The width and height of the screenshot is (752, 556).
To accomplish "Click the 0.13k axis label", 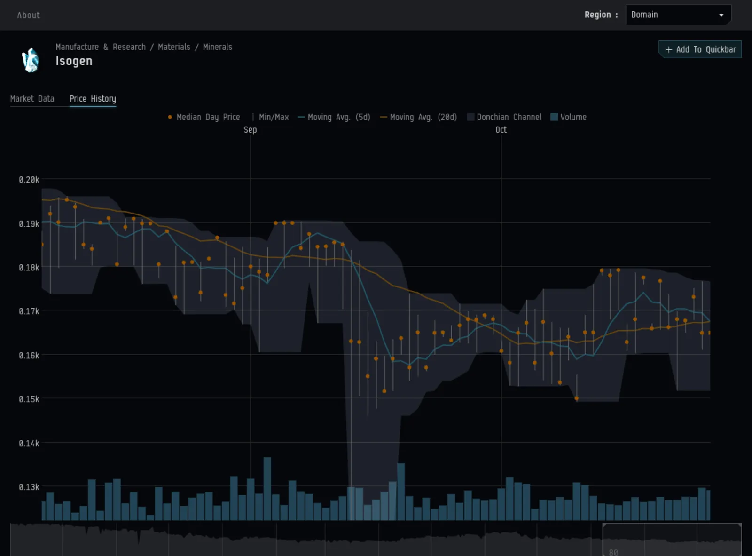I will coord(29,487).
